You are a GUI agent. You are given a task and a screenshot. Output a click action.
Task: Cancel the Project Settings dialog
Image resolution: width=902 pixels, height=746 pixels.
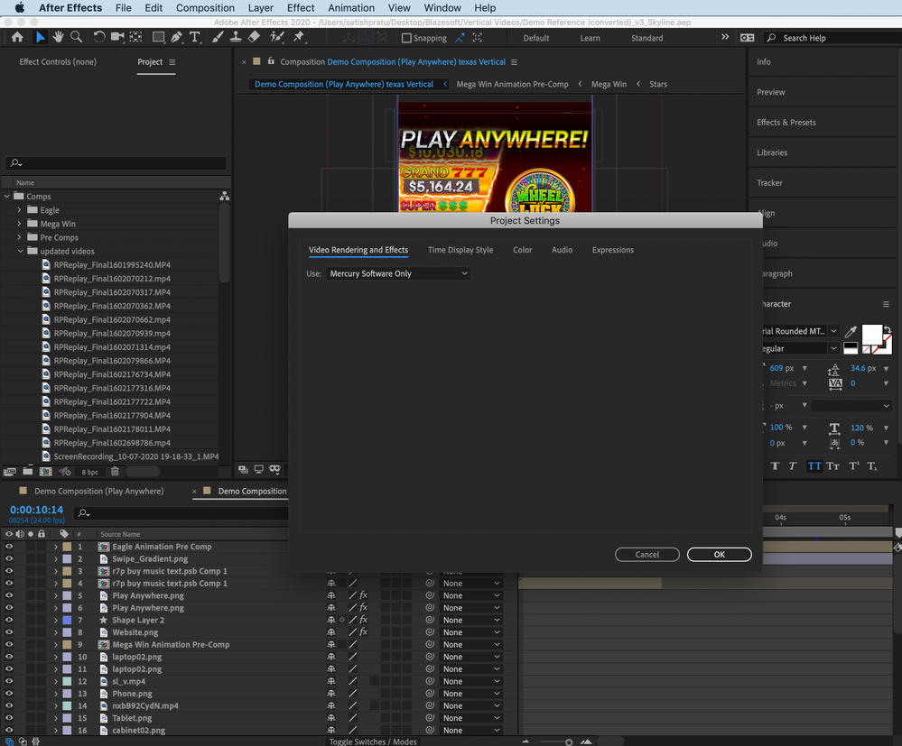647,555
